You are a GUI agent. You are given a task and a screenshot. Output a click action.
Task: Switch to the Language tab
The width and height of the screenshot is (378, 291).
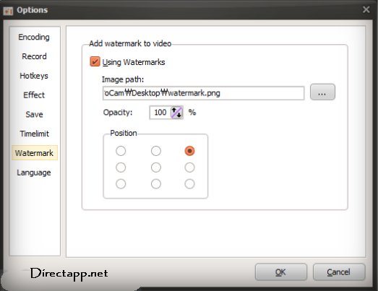34,173
